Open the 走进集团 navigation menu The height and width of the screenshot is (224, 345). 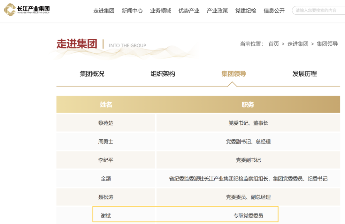[104, 11]
